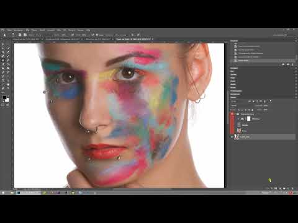This screenshot has width=298, height=223.
Task: Select the Crop tool
Action: click(3, 52)
